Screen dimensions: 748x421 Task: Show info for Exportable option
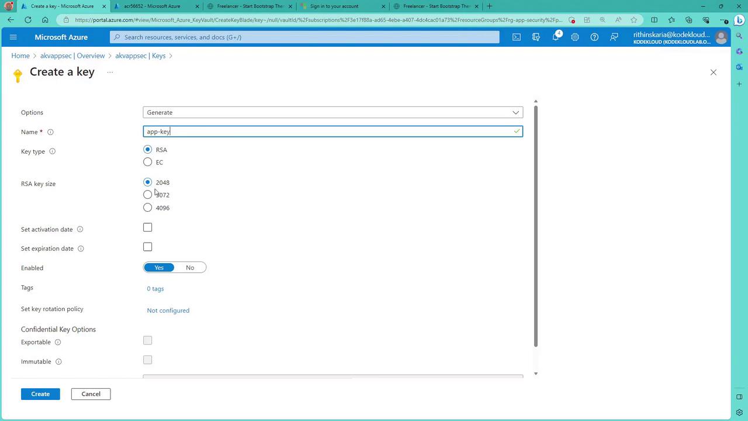pos(57,342)
